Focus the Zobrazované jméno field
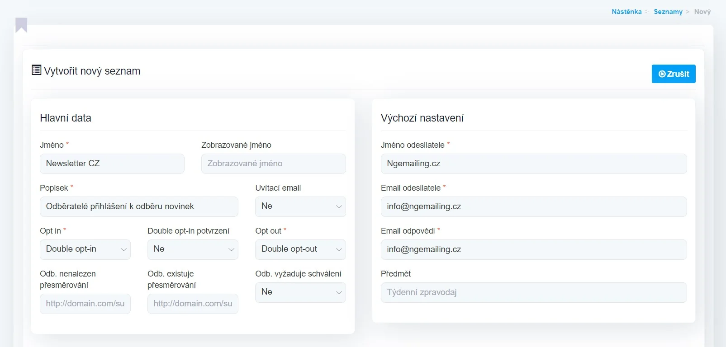 point(273,164)
